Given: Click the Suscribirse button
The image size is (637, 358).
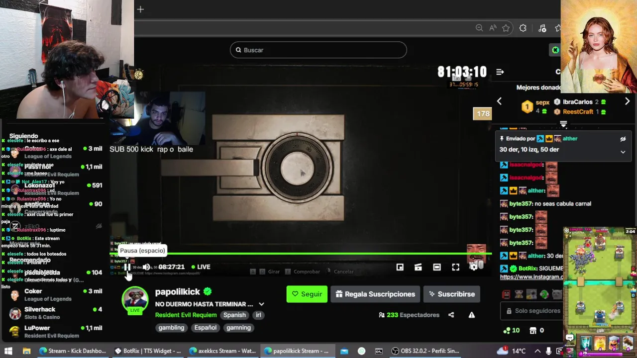Looking at the screenshot, I should (x=451, y=294).
